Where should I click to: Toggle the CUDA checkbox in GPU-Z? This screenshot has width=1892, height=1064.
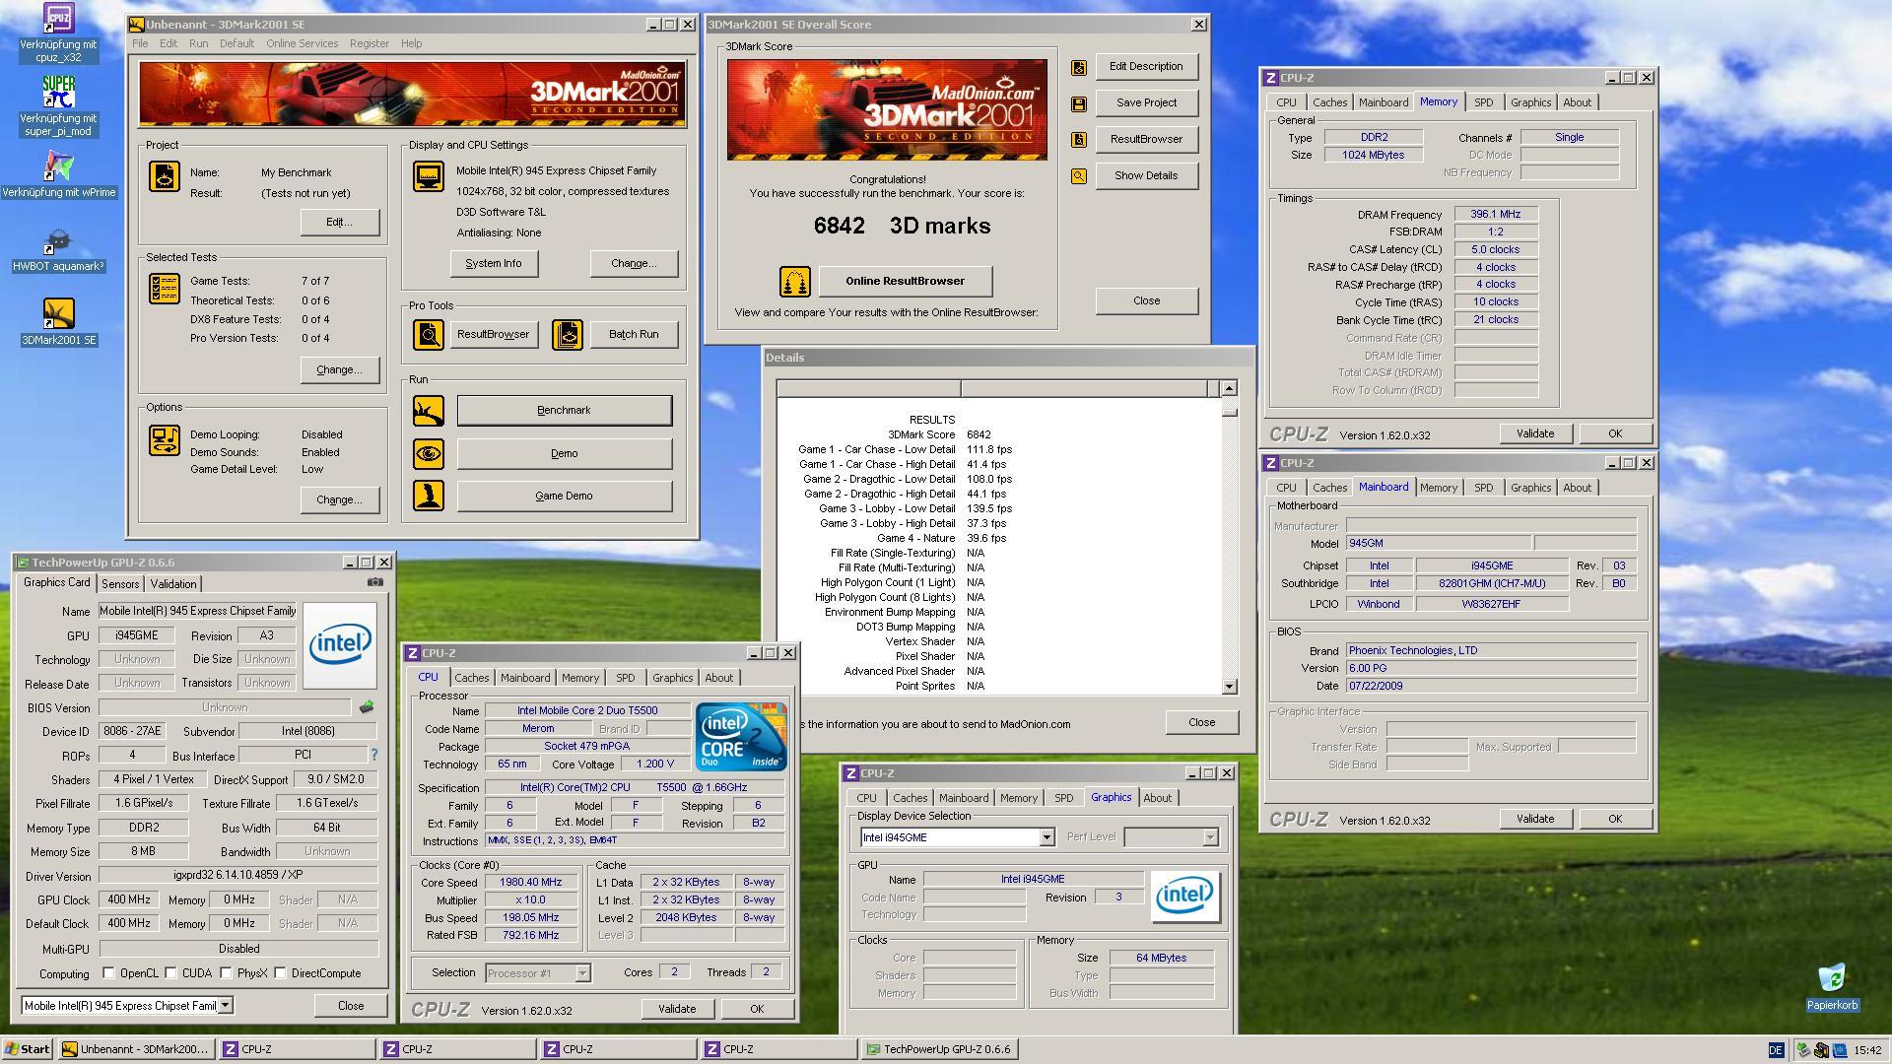click(x=171, y=973)
